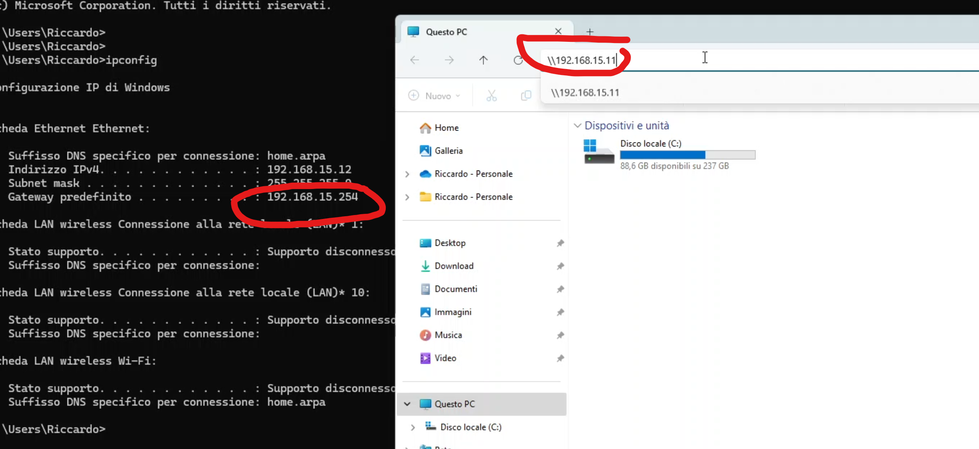Click the Copy icon in toolbar
Viewport: 979px width, 449px height.
coord(526,95)
